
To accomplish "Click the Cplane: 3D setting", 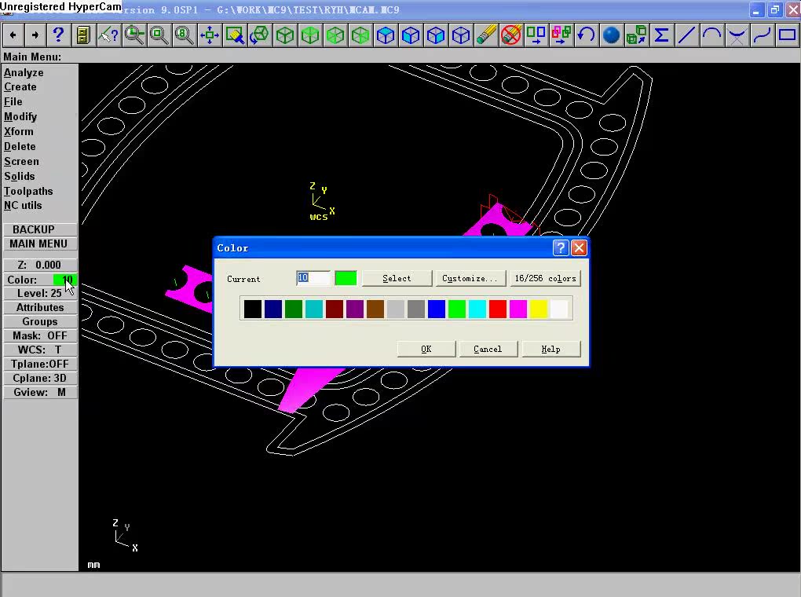I will pyautogui.click(x=40, y=379).
